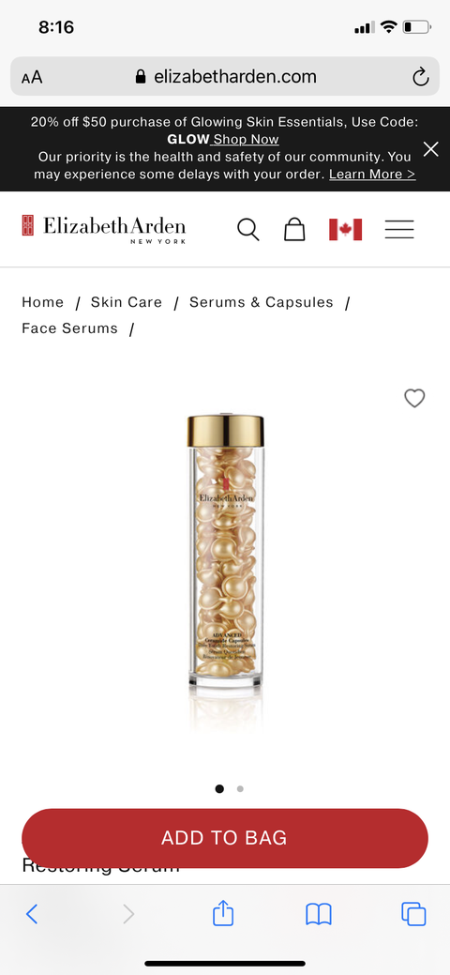The image size is (450, 975).
Task: Tap the Canada flag country selector
Action: pyautogui.click(x=346, y=230)
